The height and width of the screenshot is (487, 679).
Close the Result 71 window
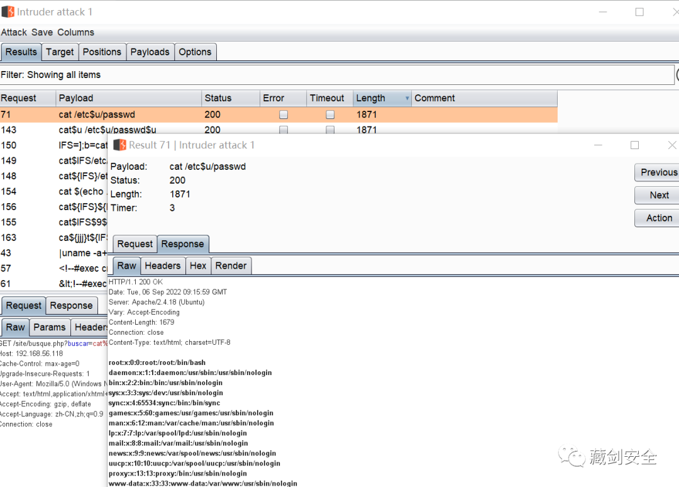tap(672, 145)
